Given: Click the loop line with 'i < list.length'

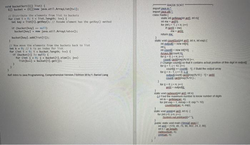Looking at the screenshot, I should (38, 19).
